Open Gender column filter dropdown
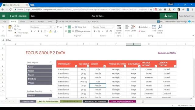Screen dimensions: 195x110 pos(105,66)
